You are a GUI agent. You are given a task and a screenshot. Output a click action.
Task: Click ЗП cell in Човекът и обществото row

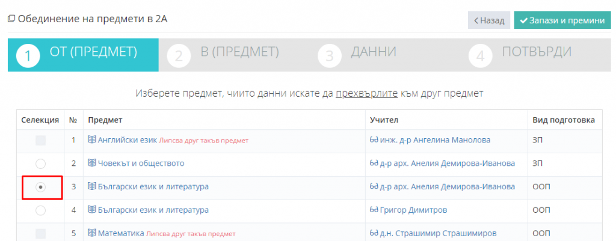565,163
